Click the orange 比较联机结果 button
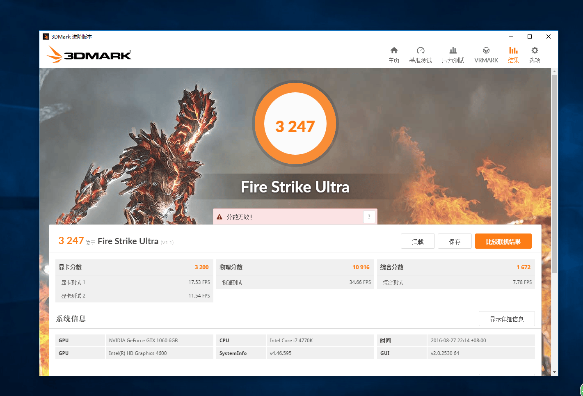Image resolution: width=583 pixels, height=396 pixels. (503, 241)
